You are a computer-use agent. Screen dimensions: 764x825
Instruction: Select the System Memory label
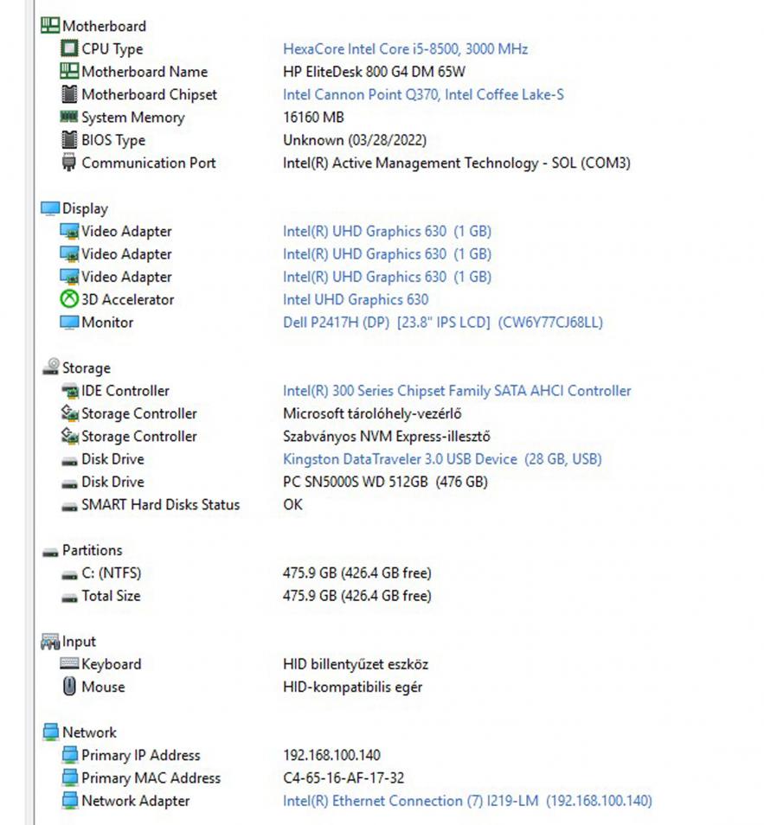133,118
